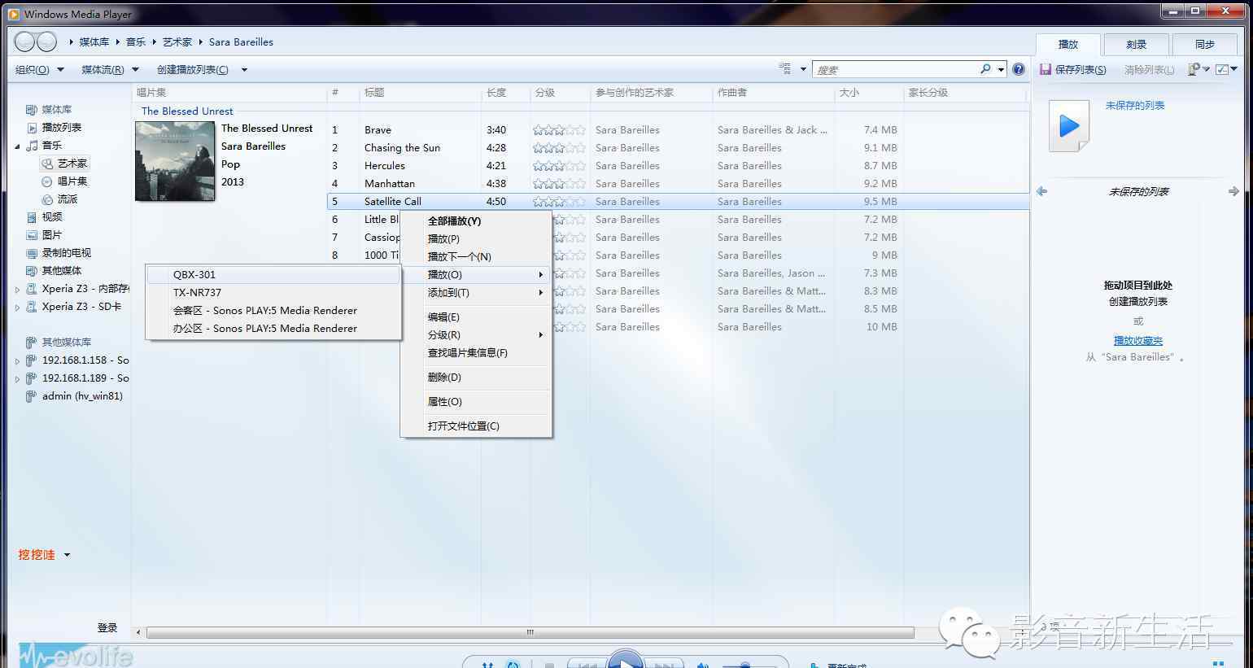Show the 唱片集 view in the sidebar
This screenshot has width=1253, height=668.
coord(64,181)
